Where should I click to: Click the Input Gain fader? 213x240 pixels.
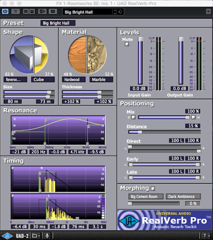141,61
